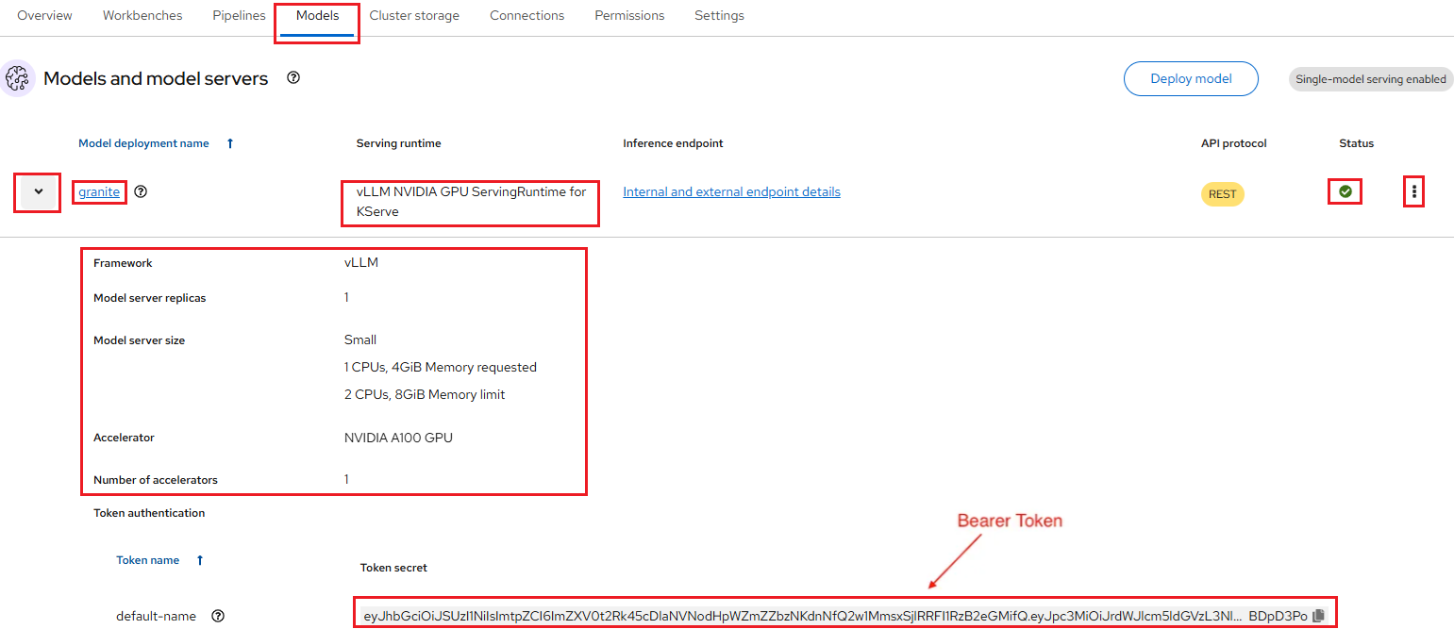The height and width of the screenshot is (629, 1454).
Task: Click the Token authentication heading
Action: point(149,513)
